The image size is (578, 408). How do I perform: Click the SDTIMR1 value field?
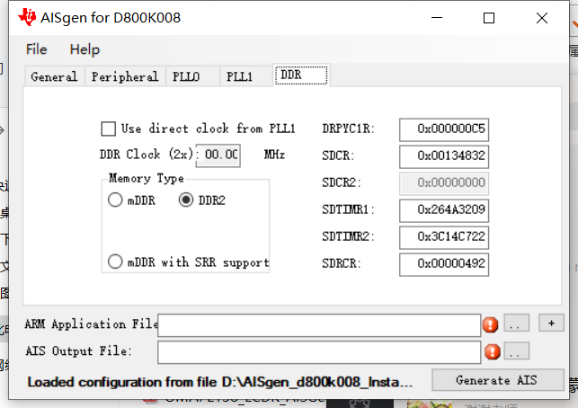pyautogui.click(x=444, y=210)
